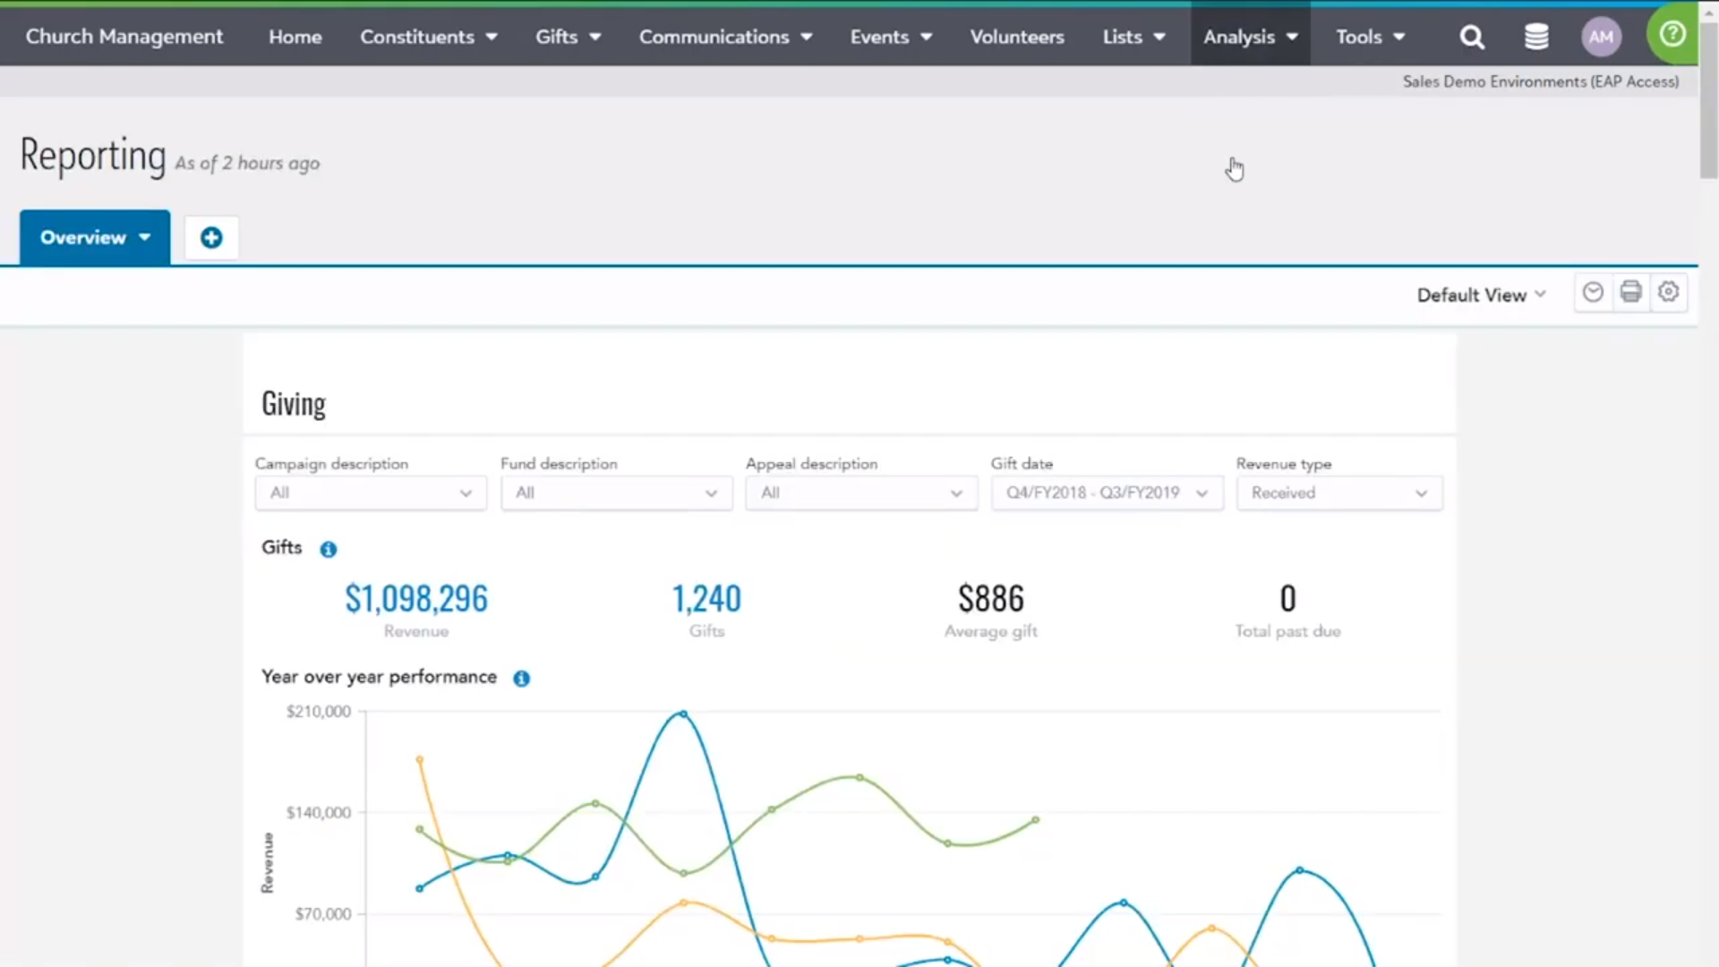Click the $886 average gift value
Viewport: 1719px width, 967px height.
pos(991,598)
